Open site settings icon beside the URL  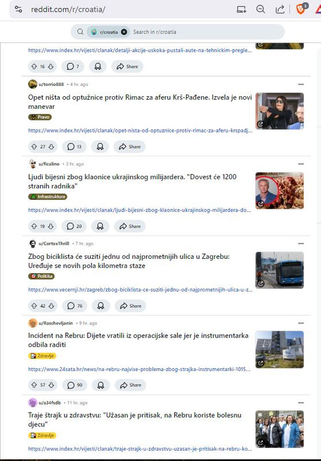pos(18,9)
